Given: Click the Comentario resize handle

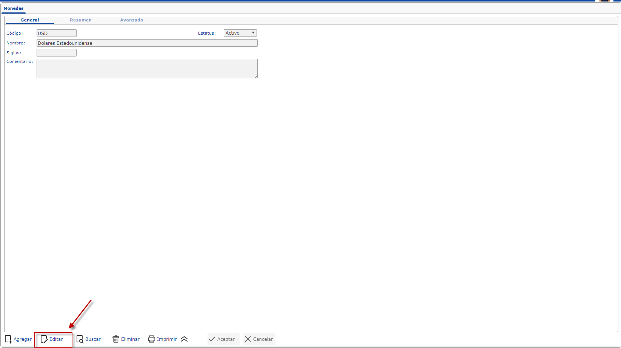Looking at the screenshot, I should click(x=255, y=76).
